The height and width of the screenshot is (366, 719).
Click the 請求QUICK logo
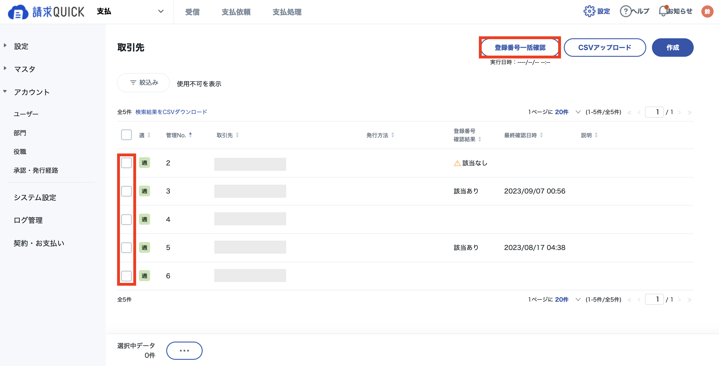point(46,12)
